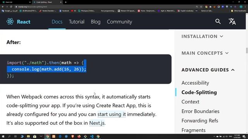Open Windows taskbar search

(9, 136)
